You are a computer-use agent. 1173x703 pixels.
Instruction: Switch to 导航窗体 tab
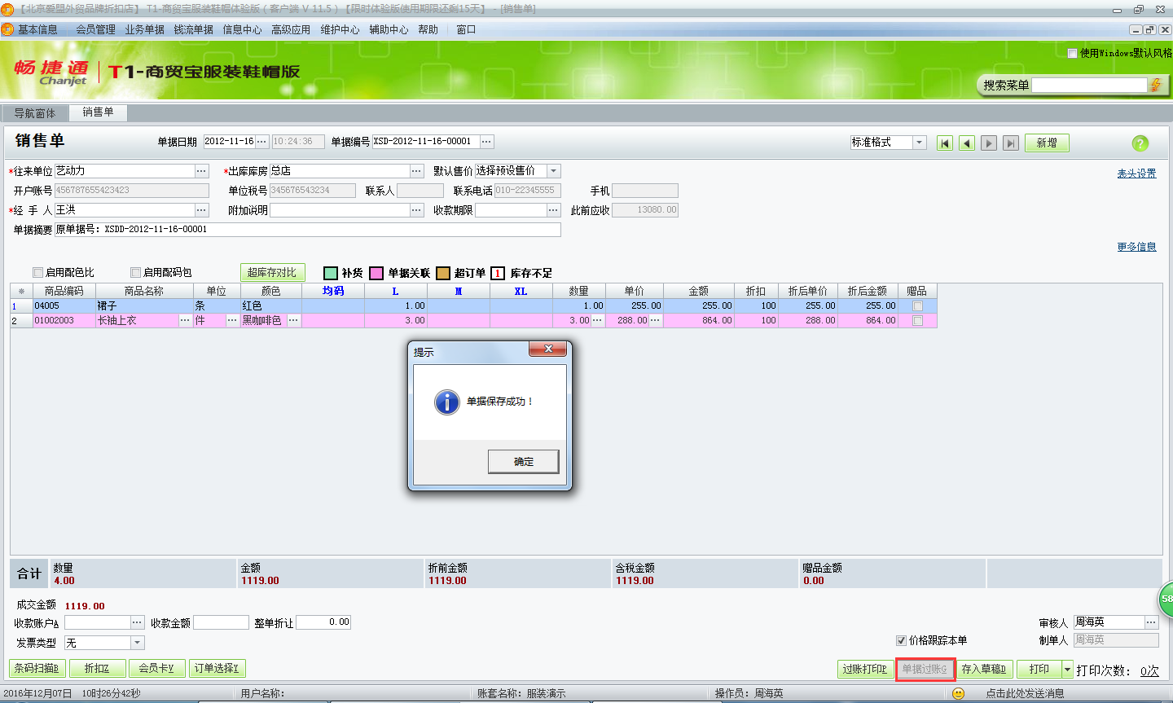pos(35,113)
